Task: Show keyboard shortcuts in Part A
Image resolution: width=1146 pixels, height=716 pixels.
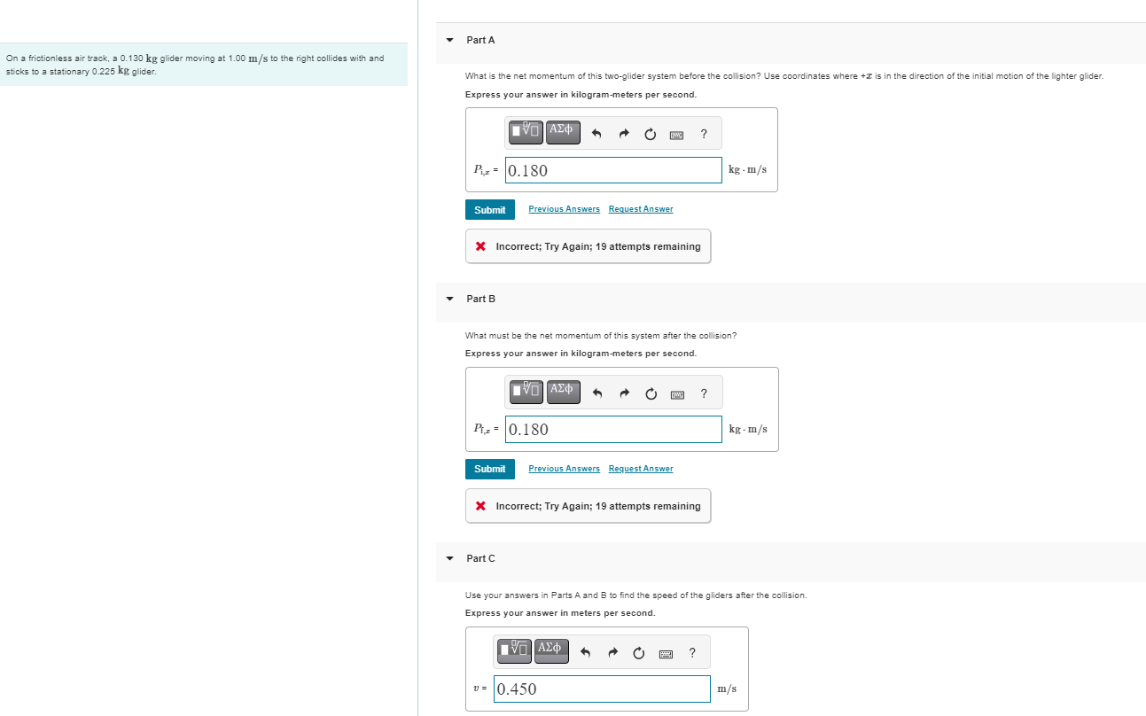Action: click(x=676, y=135)
